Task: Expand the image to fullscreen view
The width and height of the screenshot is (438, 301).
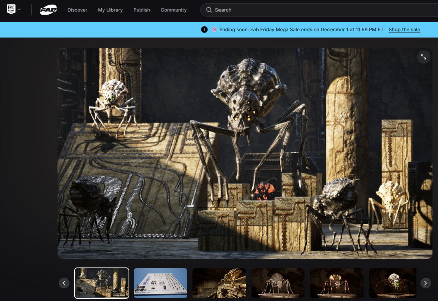Action: (424, 57)
